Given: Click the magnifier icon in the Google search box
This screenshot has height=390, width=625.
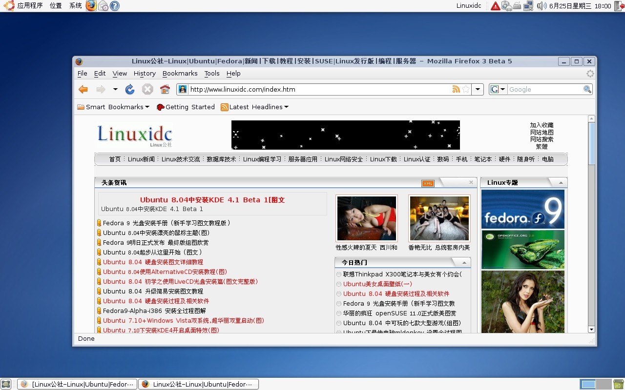Looking at the screenshot, I should click(586, 89).
